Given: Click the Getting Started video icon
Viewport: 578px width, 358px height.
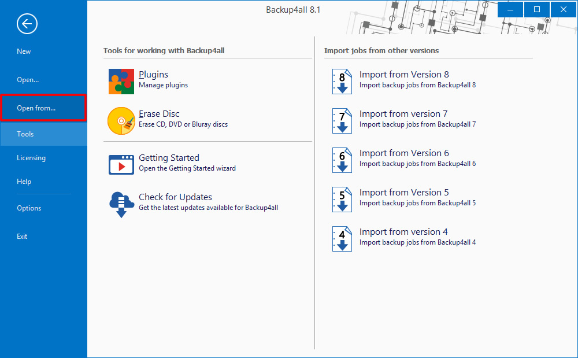Looking at the screenshot, I should (x=121, y=164).
